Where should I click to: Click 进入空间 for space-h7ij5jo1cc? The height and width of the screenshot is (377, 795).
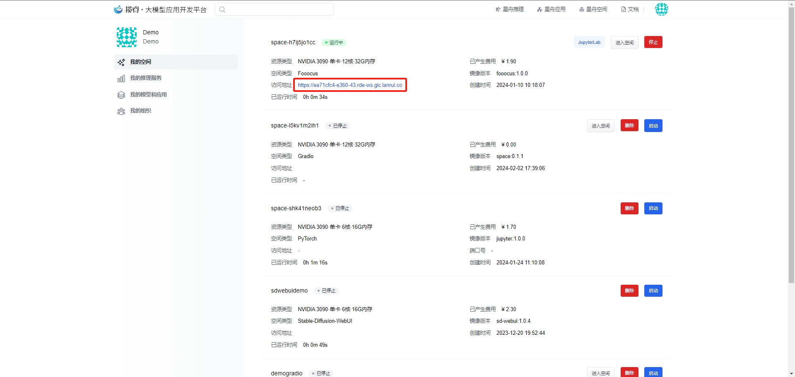(624, 42)
